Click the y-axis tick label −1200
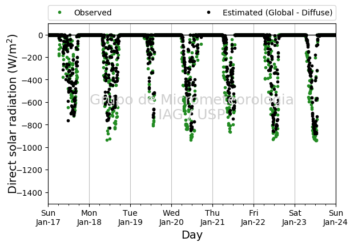This screenshot has height=246, width=354. (x=30, y=170)
